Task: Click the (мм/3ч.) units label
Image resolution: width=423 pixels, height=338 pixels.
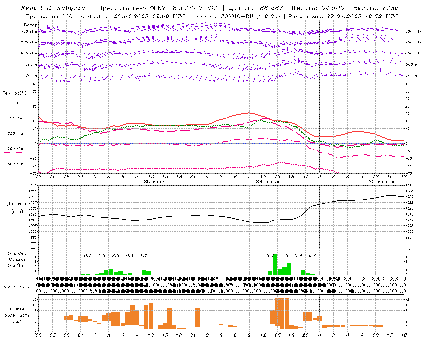Action: click(x=17, y=253)
